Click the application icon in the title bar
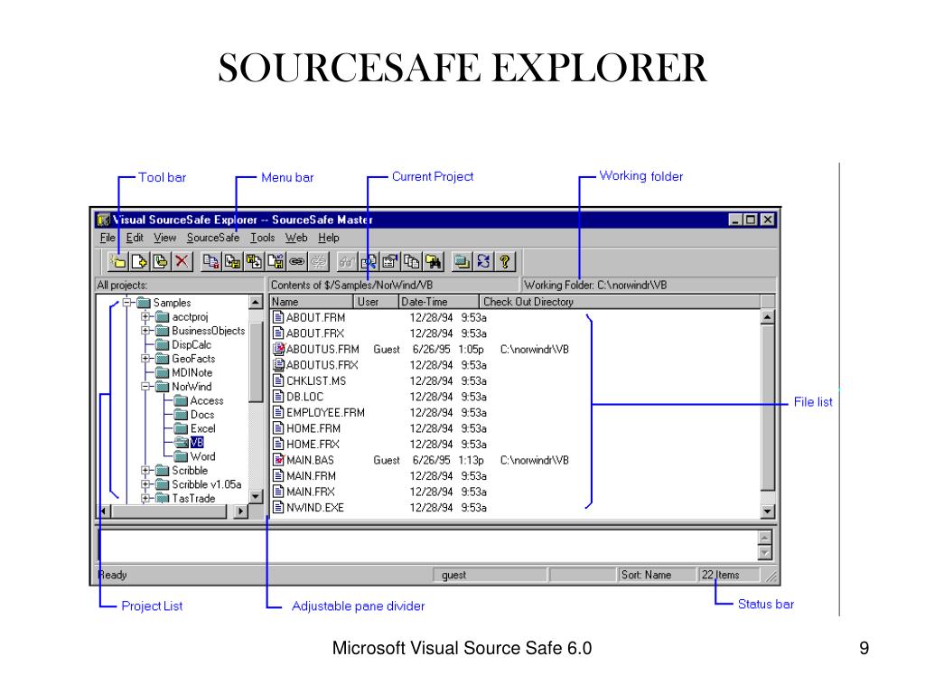The width and height of the screenshot is (925, 694). [103, 220]
